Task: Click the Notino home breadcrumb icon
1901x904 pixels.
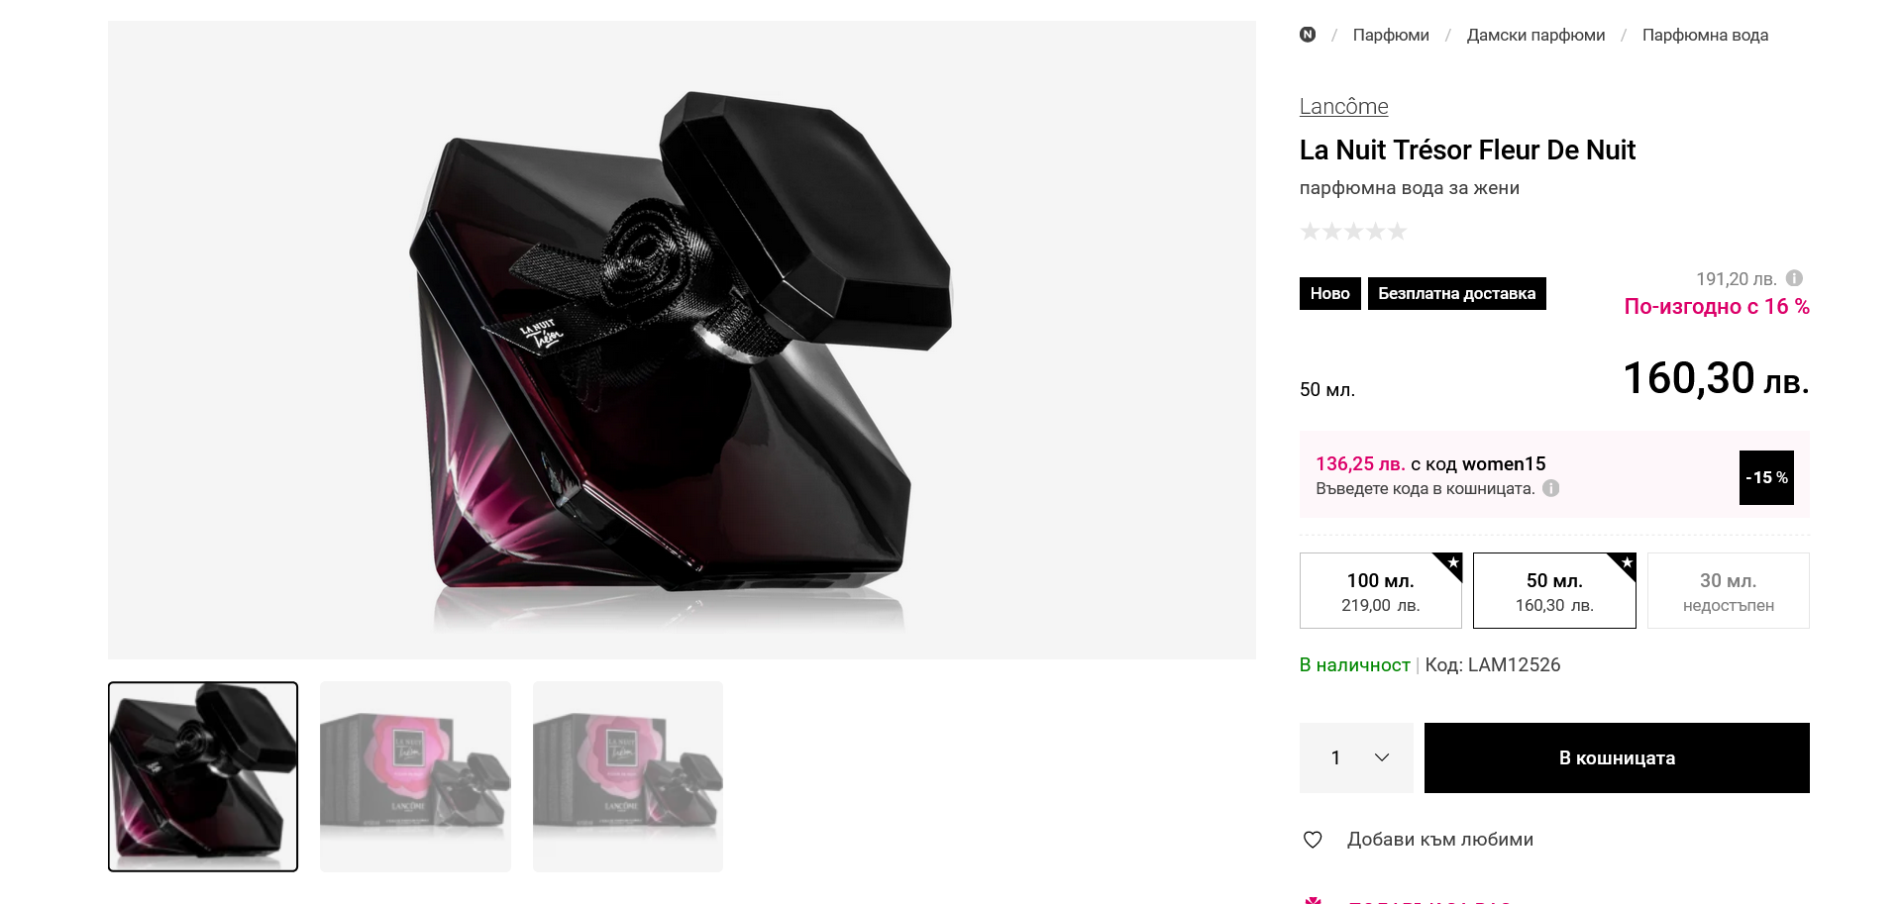Action: point(1308,35)
